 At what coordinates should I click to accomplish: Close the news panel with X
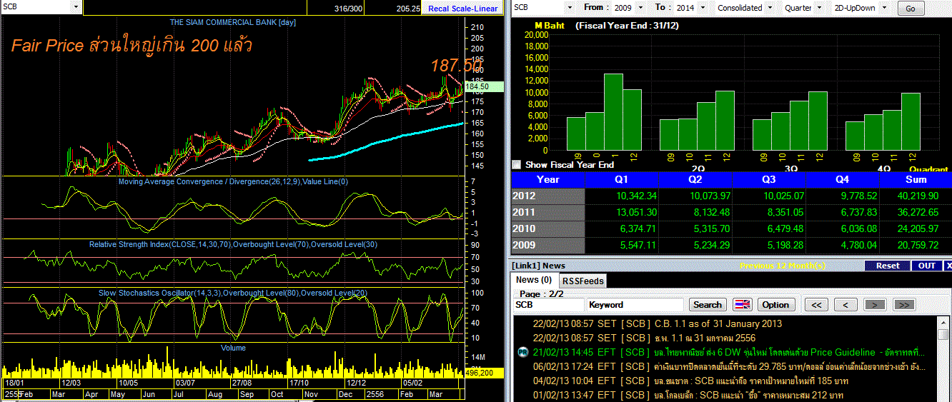(948, 266)
